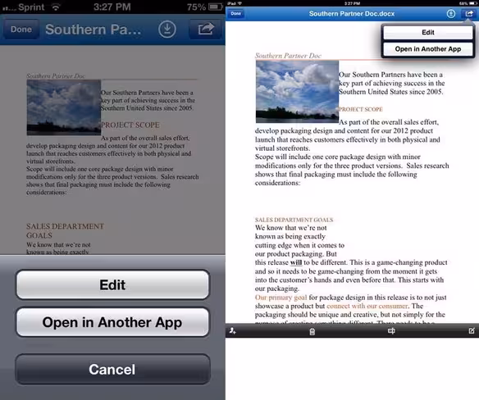This screenshot has height=400, width=479.
Task: Tap Done in the iPhone header
Action: click(21, 30)
